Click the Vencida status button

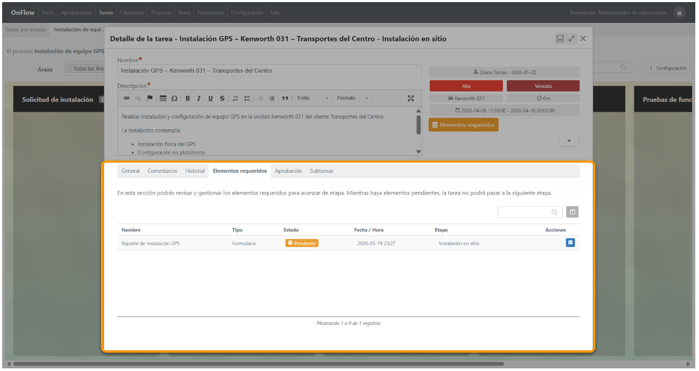click(543, 86)
